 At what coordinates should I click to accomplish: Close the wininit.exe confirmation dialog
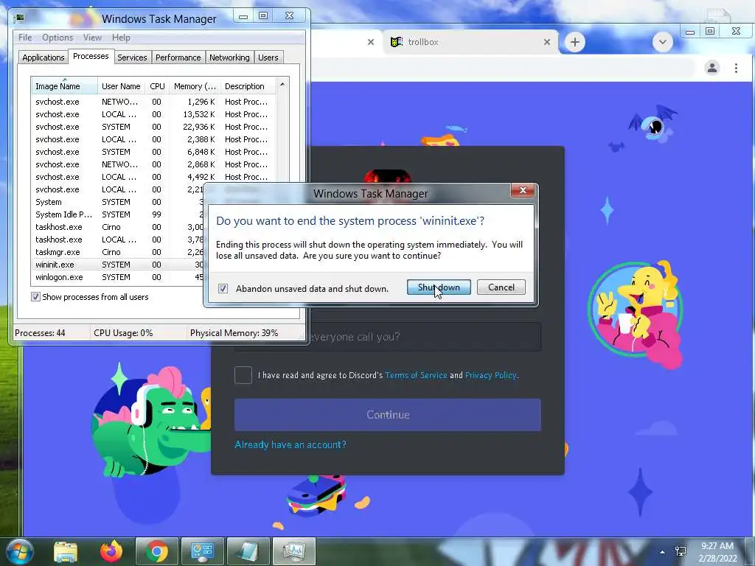pos(523,191)
